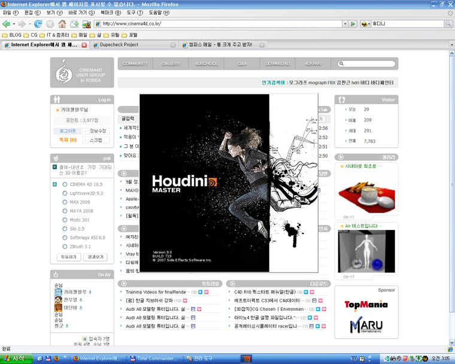
Task: Click the Stop loading icon
Action: point(50,24)
